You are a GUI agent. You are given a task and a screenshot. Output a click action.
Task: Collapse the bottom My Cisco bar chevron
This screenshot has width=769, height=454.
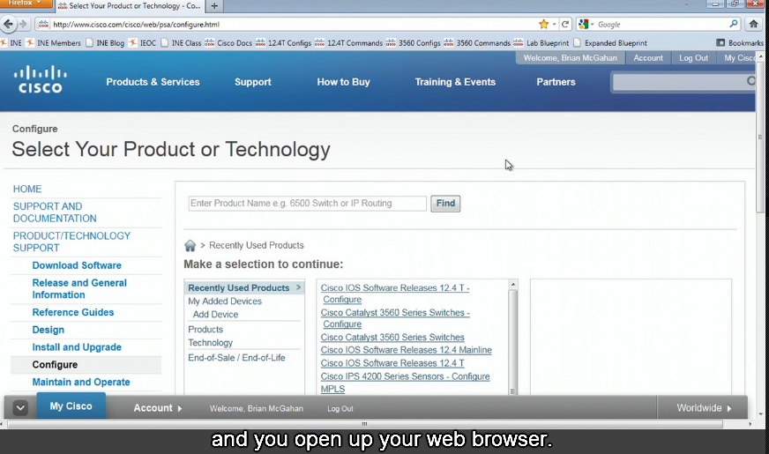click(20, 407)
